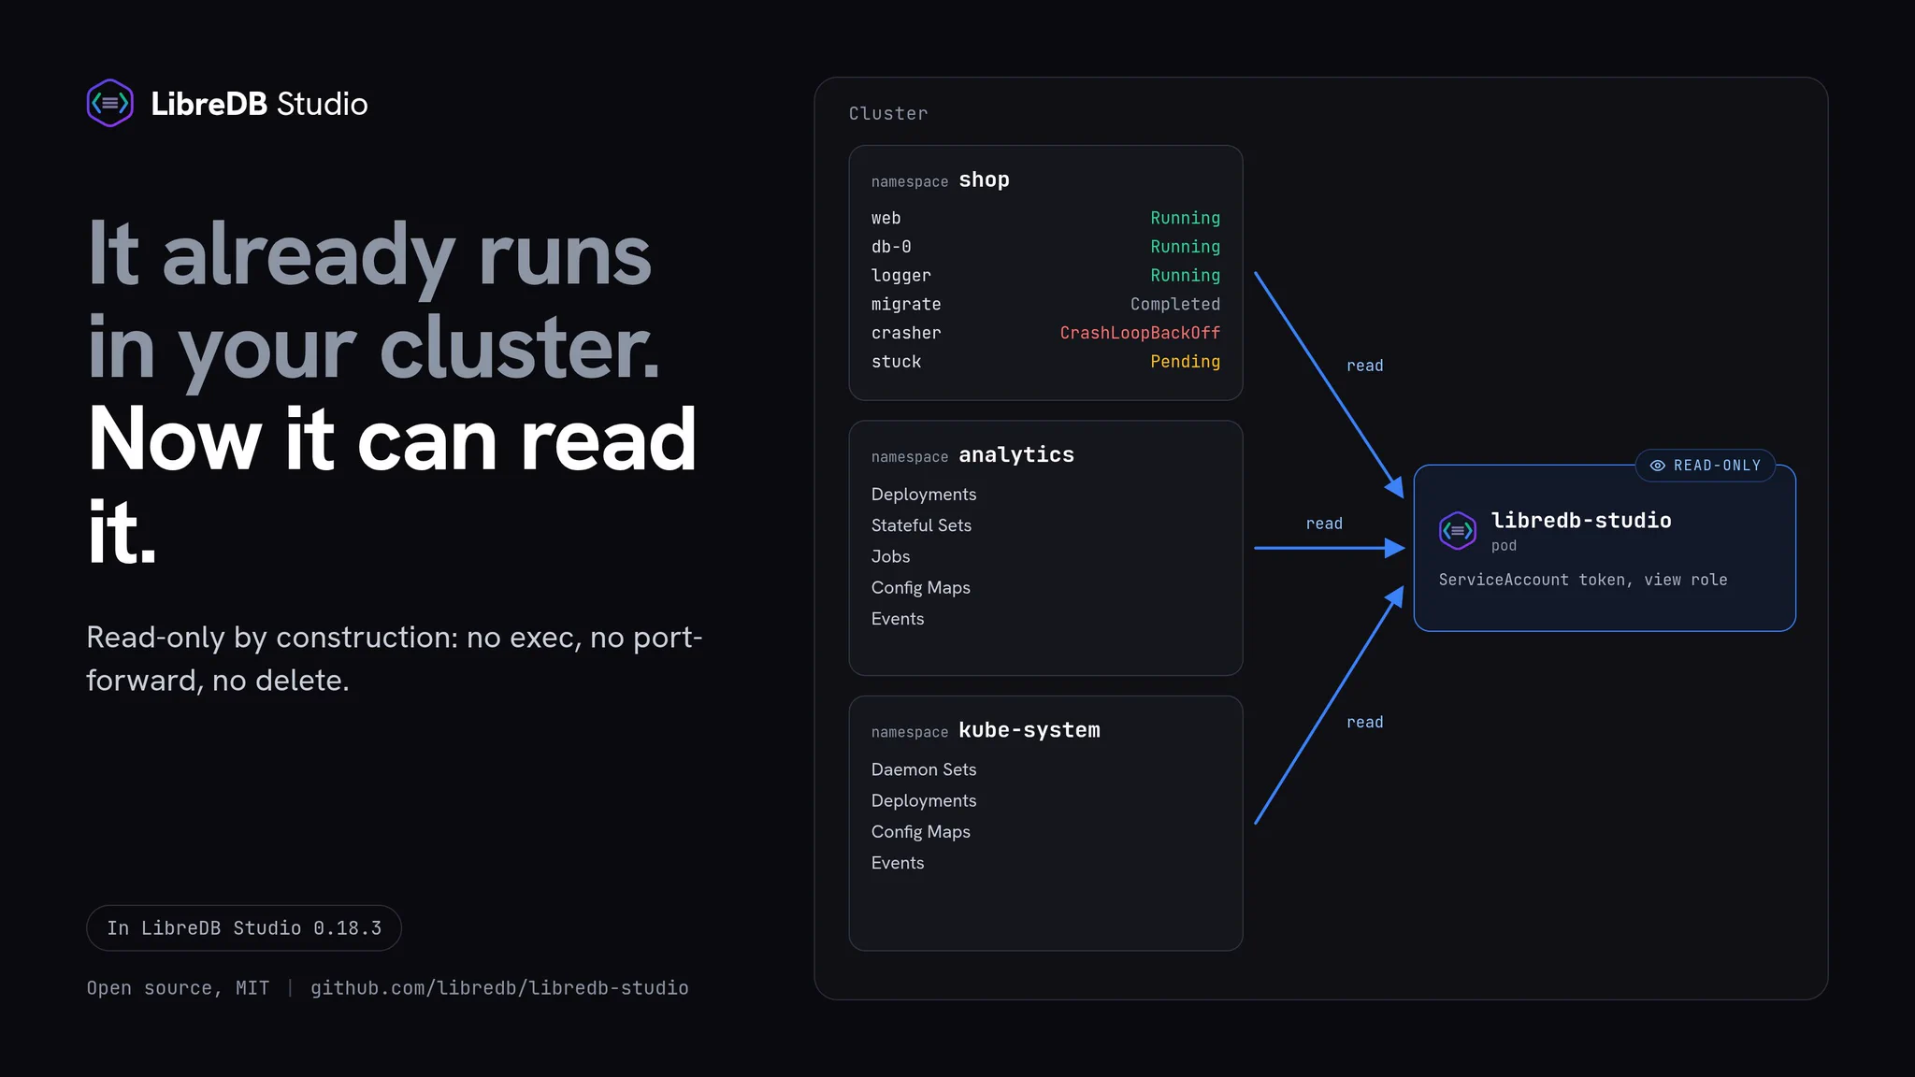Select the 'analytics' namespace heading
1915x1077 pixels.
pos(1016,455)
